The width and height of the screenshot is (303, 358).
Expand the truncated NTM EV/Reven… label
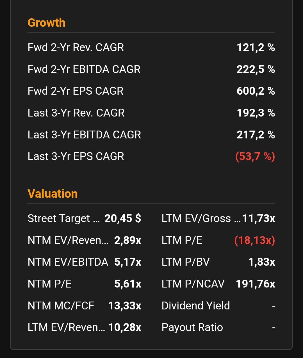(x=68, y=240)
